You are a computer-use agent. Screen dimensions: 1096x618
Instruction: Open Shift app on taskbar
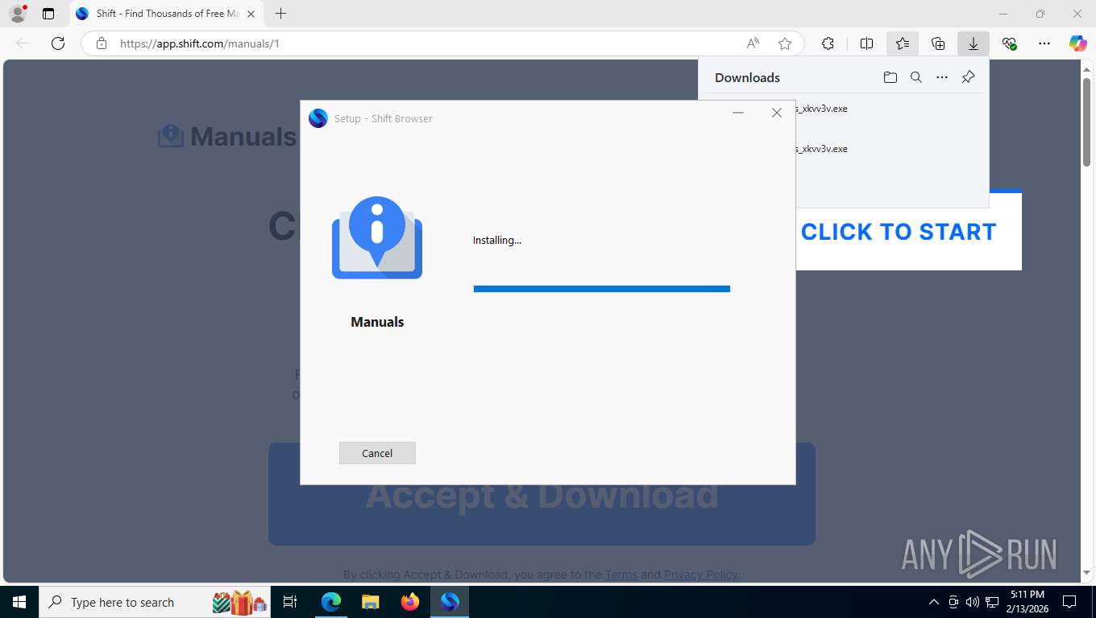click(450, 602)
